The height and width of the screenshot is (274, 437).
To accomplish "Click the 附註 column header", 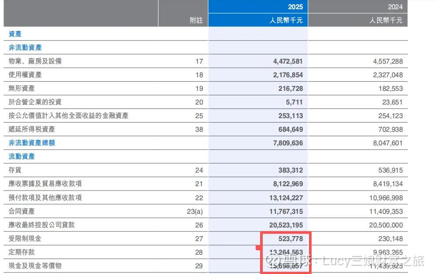I will pyautogui.click(x=196, y=20).
